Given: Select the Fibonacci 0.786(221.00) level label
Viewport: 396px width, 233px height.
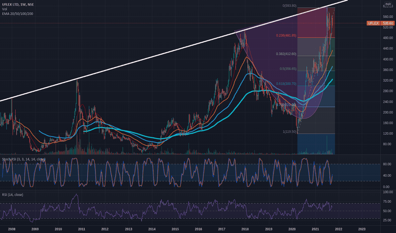Looking at the screenshot, I should click(286, 105).
